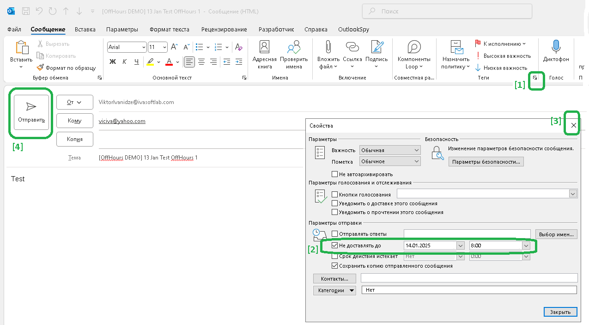This screenshot has height=325, width=589.
Task: Insert a signature (Подпись)
Action: [x=376, y=55]
